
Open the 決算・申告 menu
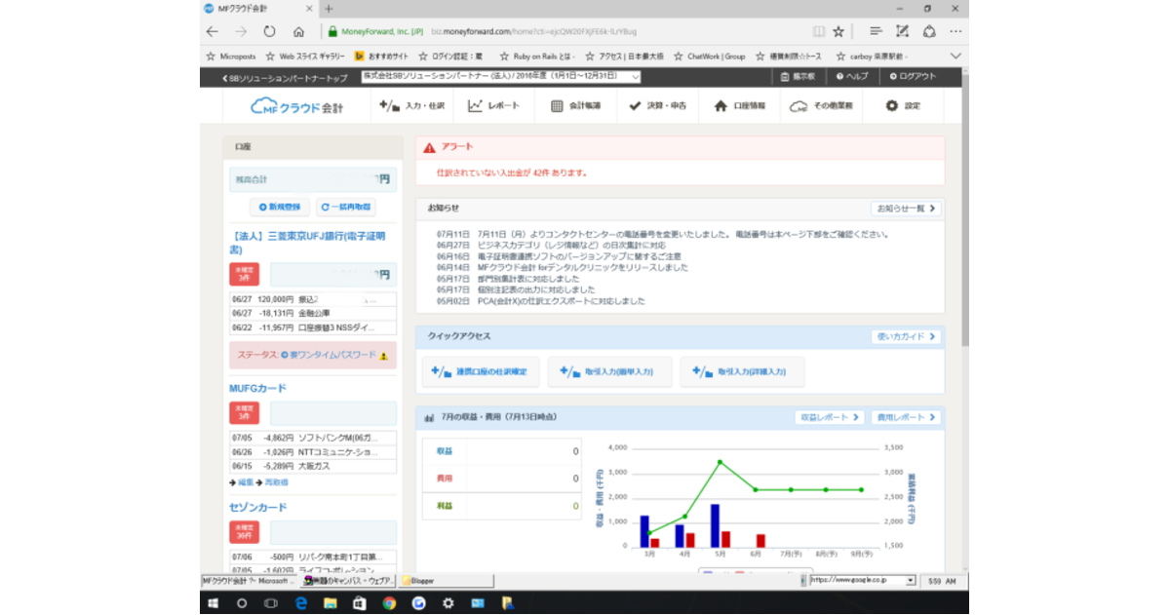[x=658, y=106]
